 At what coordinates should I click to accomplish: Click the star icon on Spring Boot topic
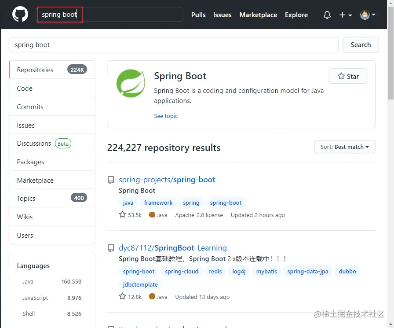341,76
